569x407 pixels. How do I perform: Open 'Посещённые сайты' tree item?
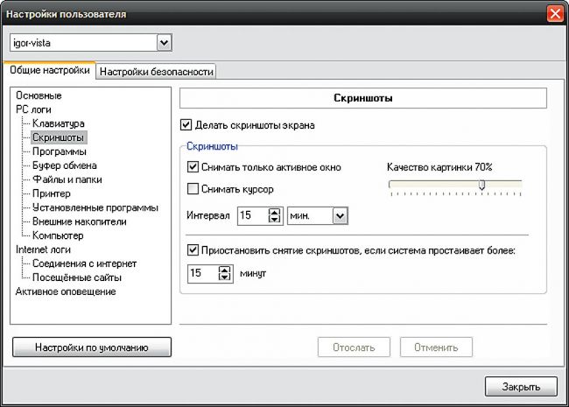point(76,277)
